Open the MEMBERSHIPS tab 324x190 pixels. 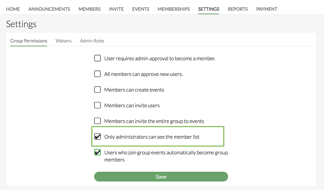point(173,9)
